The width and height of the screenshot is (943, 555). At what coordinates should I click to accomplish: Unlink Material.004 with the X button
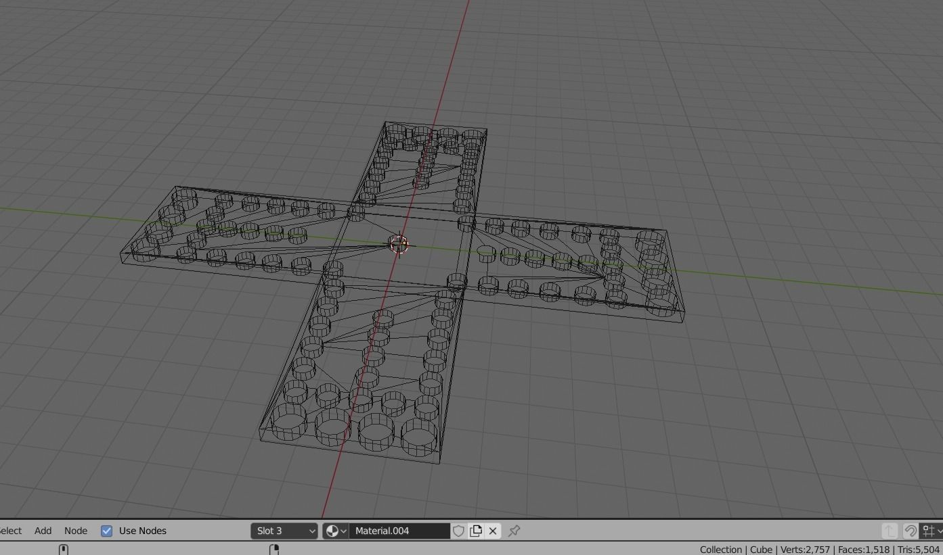pos(493,531)
